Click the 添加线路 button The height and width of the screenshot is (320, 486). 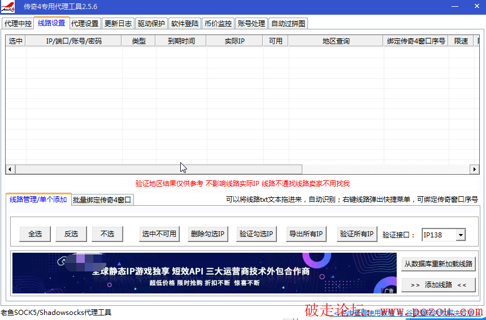point(439,284)
